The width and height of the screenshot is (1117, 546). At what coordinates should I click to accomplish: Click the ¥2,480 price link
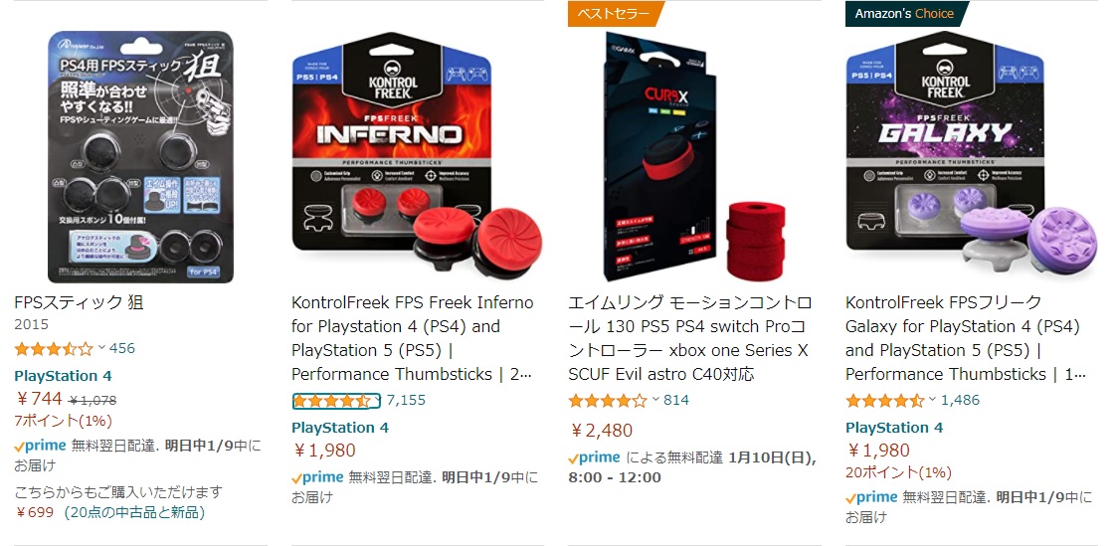[602, 431]
